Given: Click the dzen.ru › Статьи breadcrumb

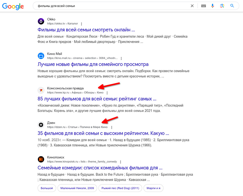Looking at the screenshot, I should [77, 127].
